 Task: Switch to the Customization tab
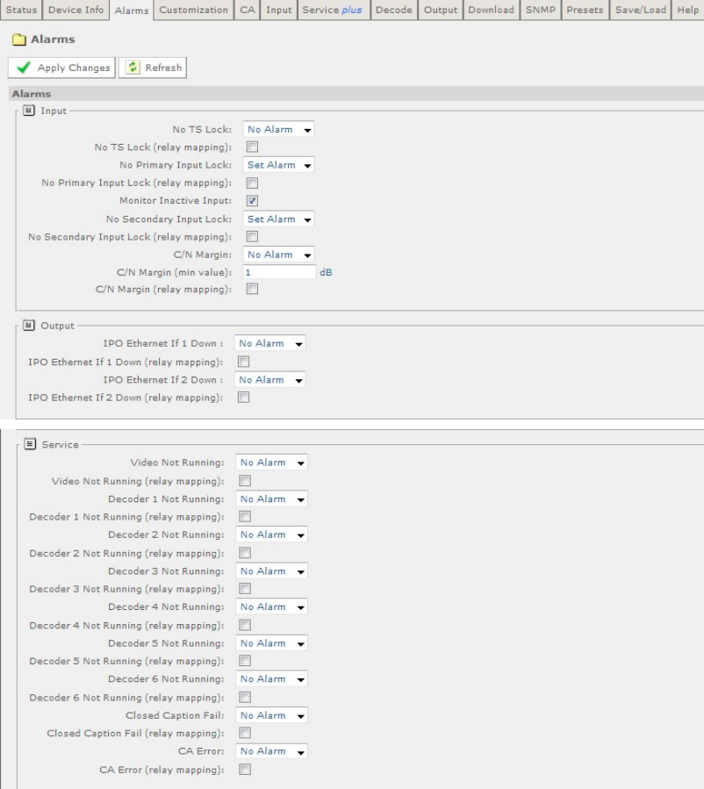[194, 10]
